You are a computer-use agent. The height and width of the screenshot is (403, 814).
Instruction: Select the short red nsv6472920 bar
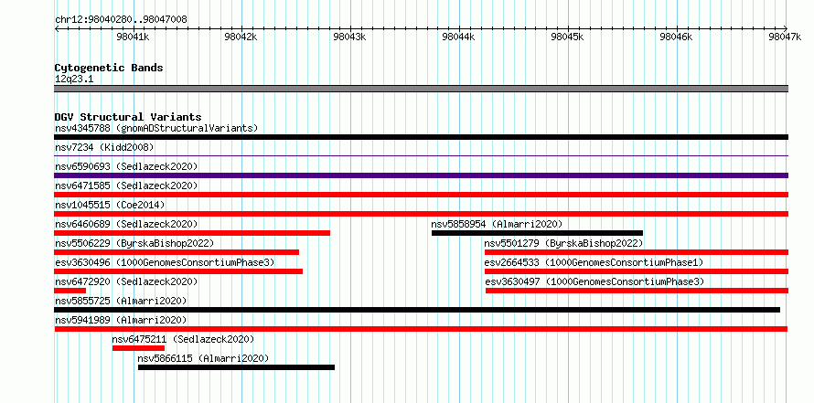click(x=70, y=291)
